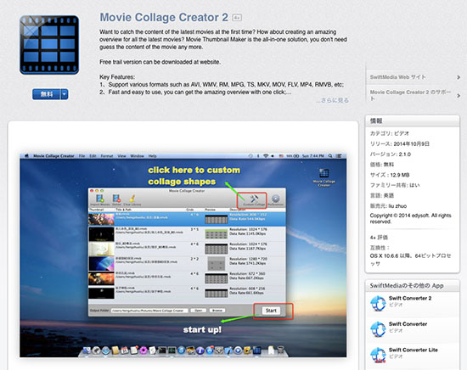Click the Swift Converter 2 app icon
Screen dimensions: 467x370
[x=378, y=303]
